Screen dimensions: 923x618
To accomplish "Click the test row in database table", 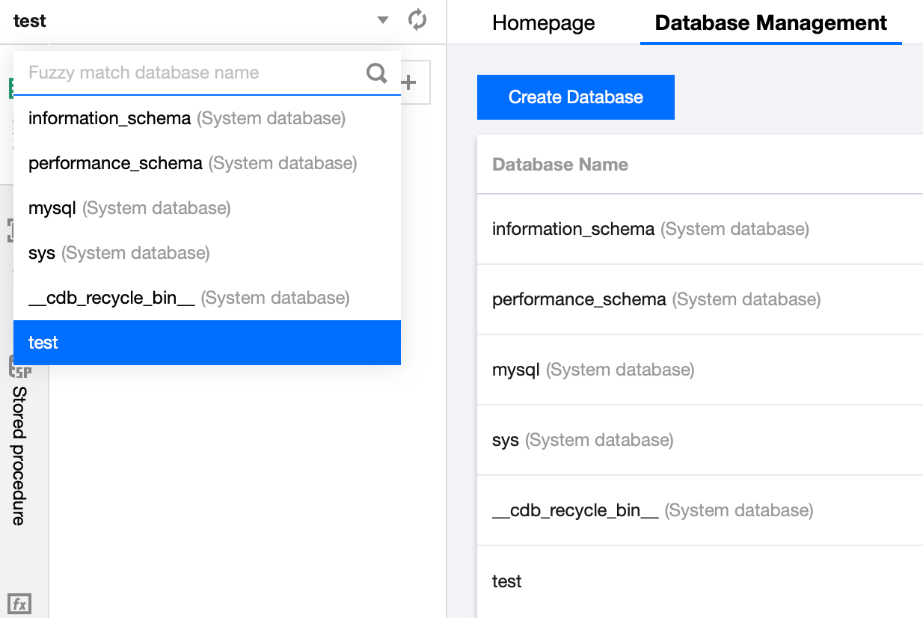I will (x=507, y=581).
